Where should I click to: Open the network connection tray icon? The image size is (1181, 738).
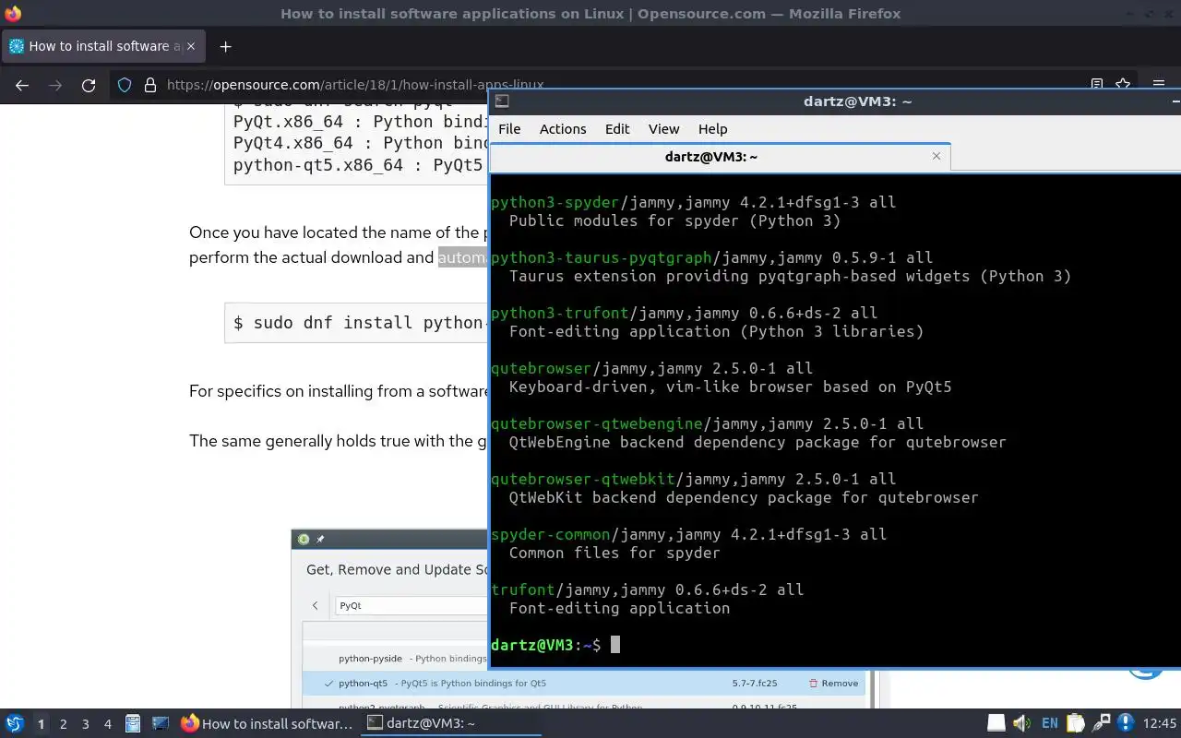point(1101,723)
